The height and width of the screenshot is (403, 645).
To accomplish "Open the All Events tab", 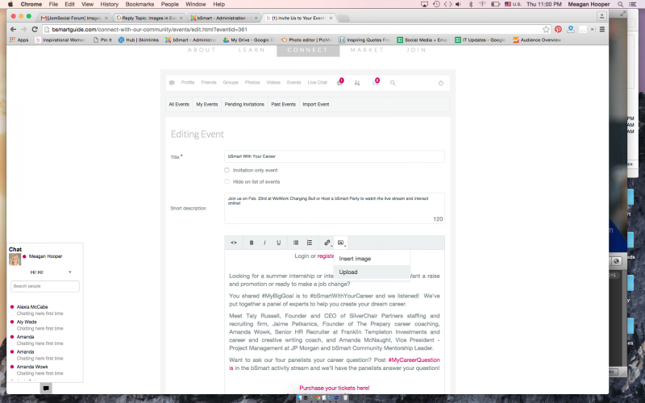I will pyautogui.click(x=179, y=105).
